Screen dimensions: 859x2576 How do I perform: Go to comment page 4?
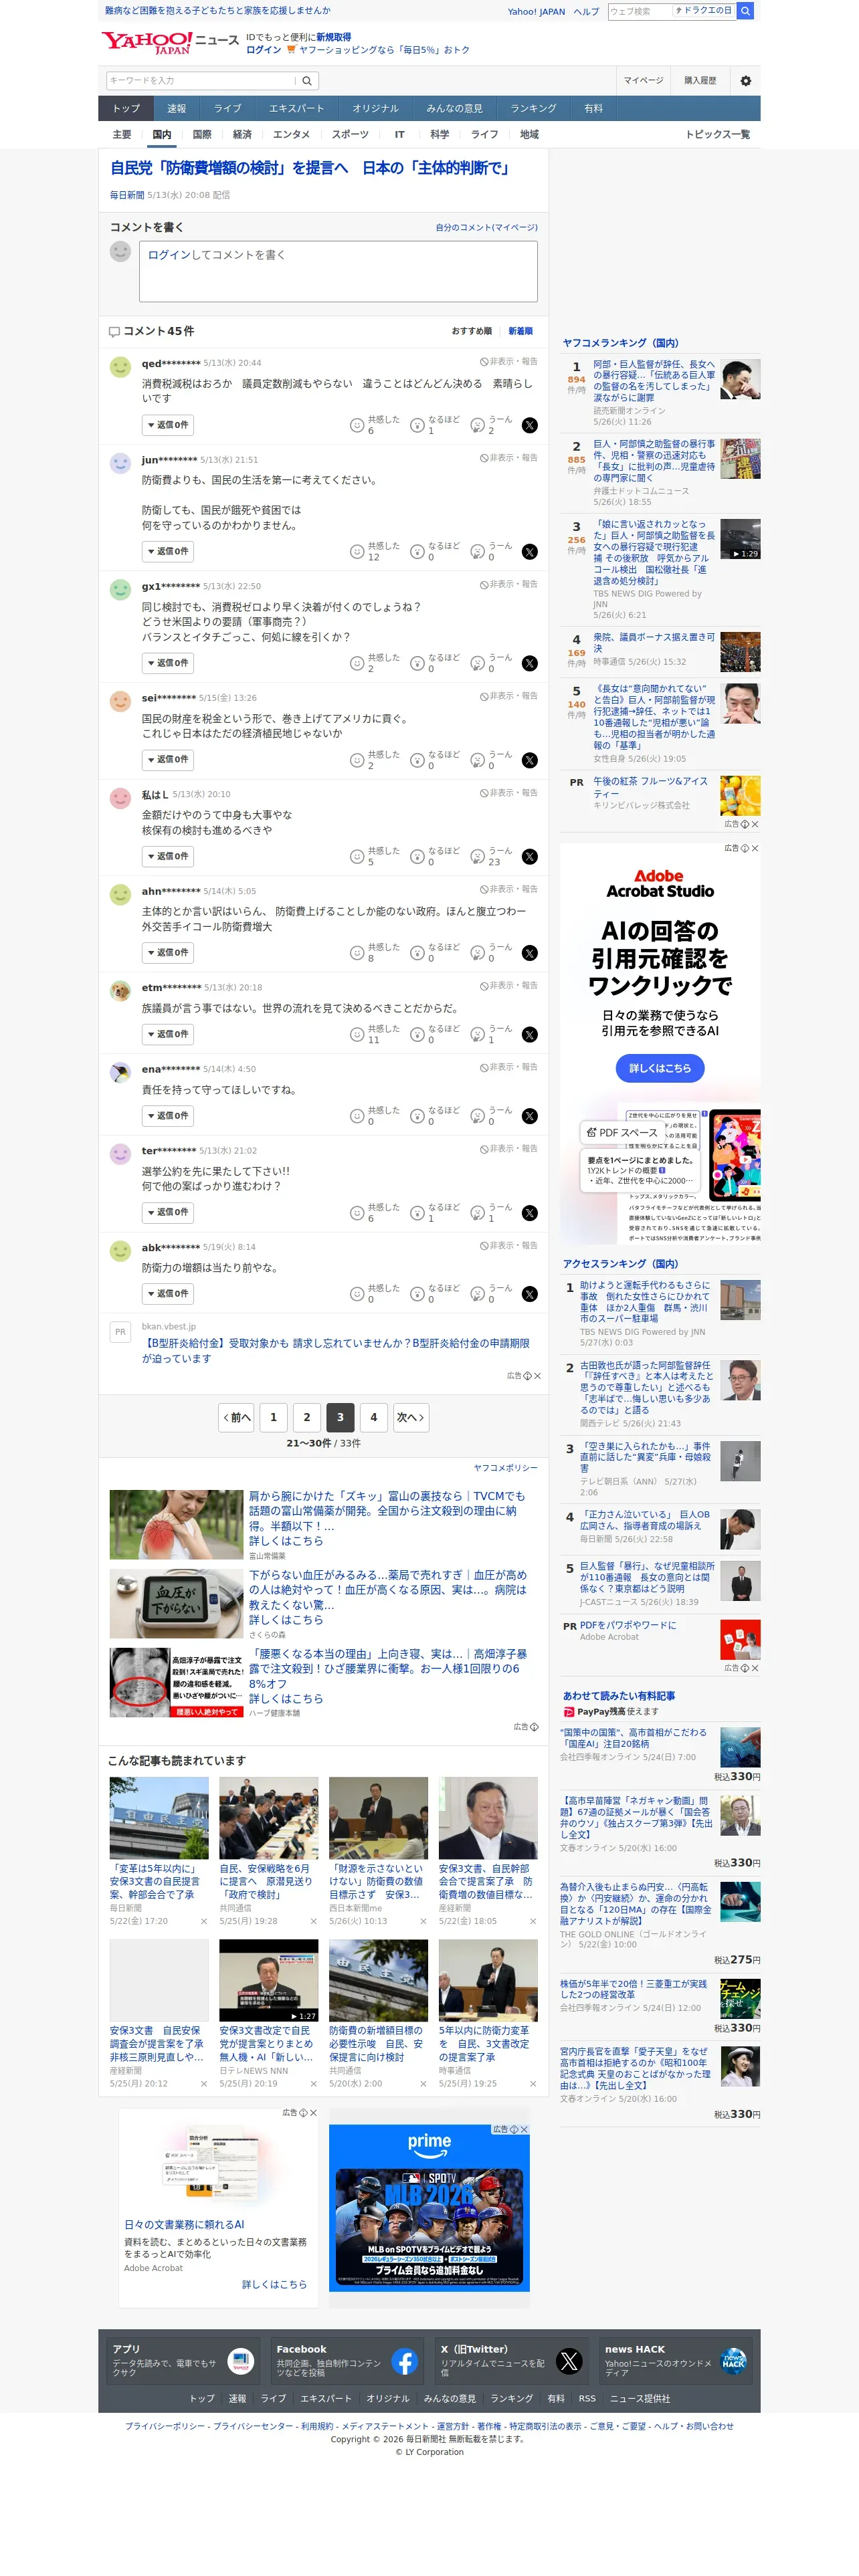[373, 1418]
